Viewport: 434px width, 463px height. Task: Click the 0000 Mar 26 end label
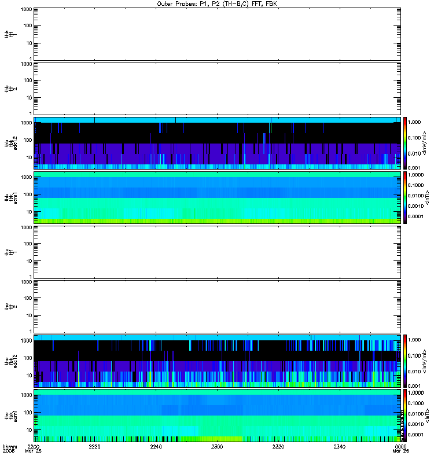(400, 449)
